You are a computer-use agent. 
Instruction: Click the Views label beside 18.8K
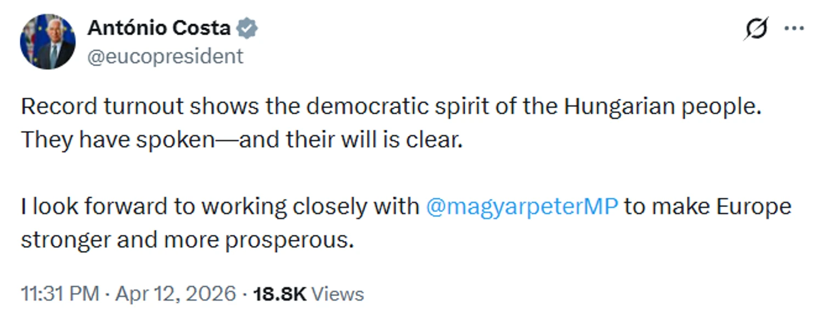point(337,294)
